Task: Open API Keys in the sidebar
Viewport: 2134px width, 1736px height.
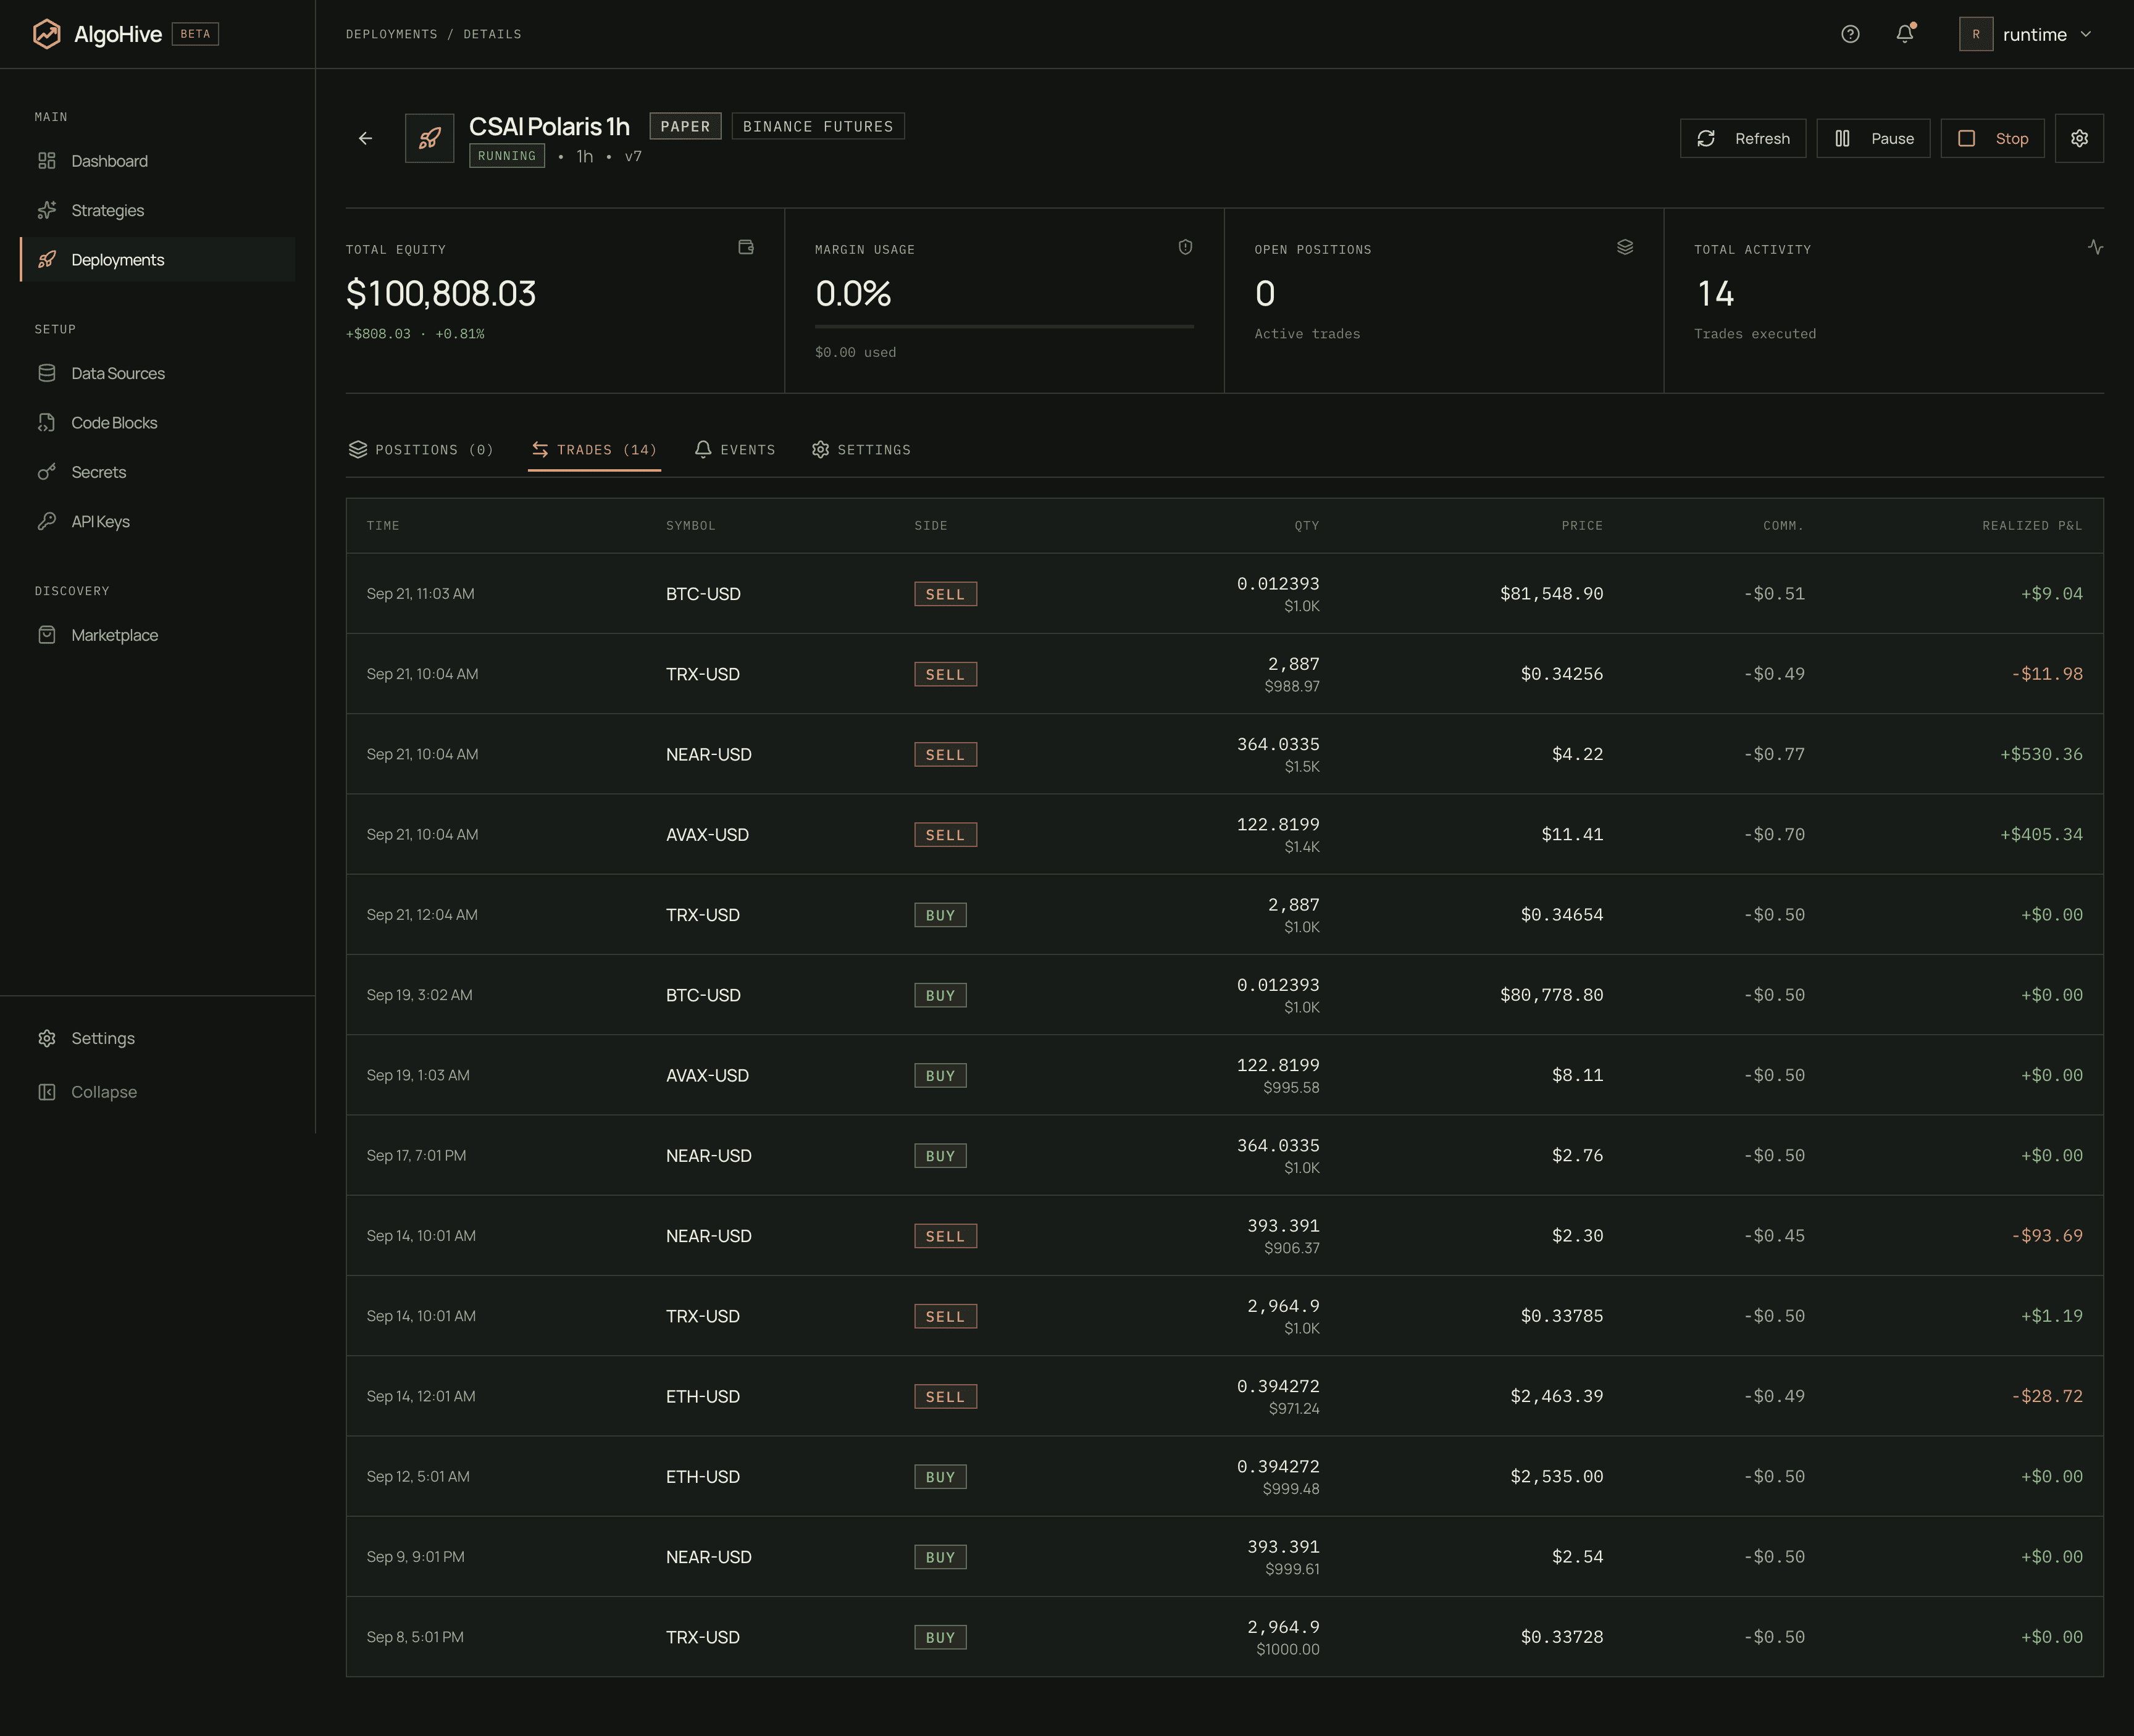Action: pyautogui.click(x=158, y=521)
